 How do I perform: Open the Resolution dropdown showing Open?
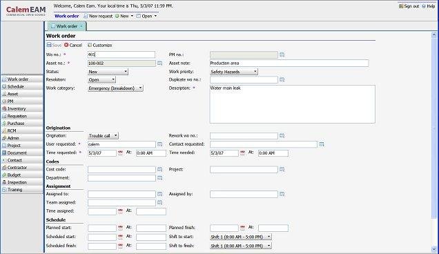pos(101,80)
